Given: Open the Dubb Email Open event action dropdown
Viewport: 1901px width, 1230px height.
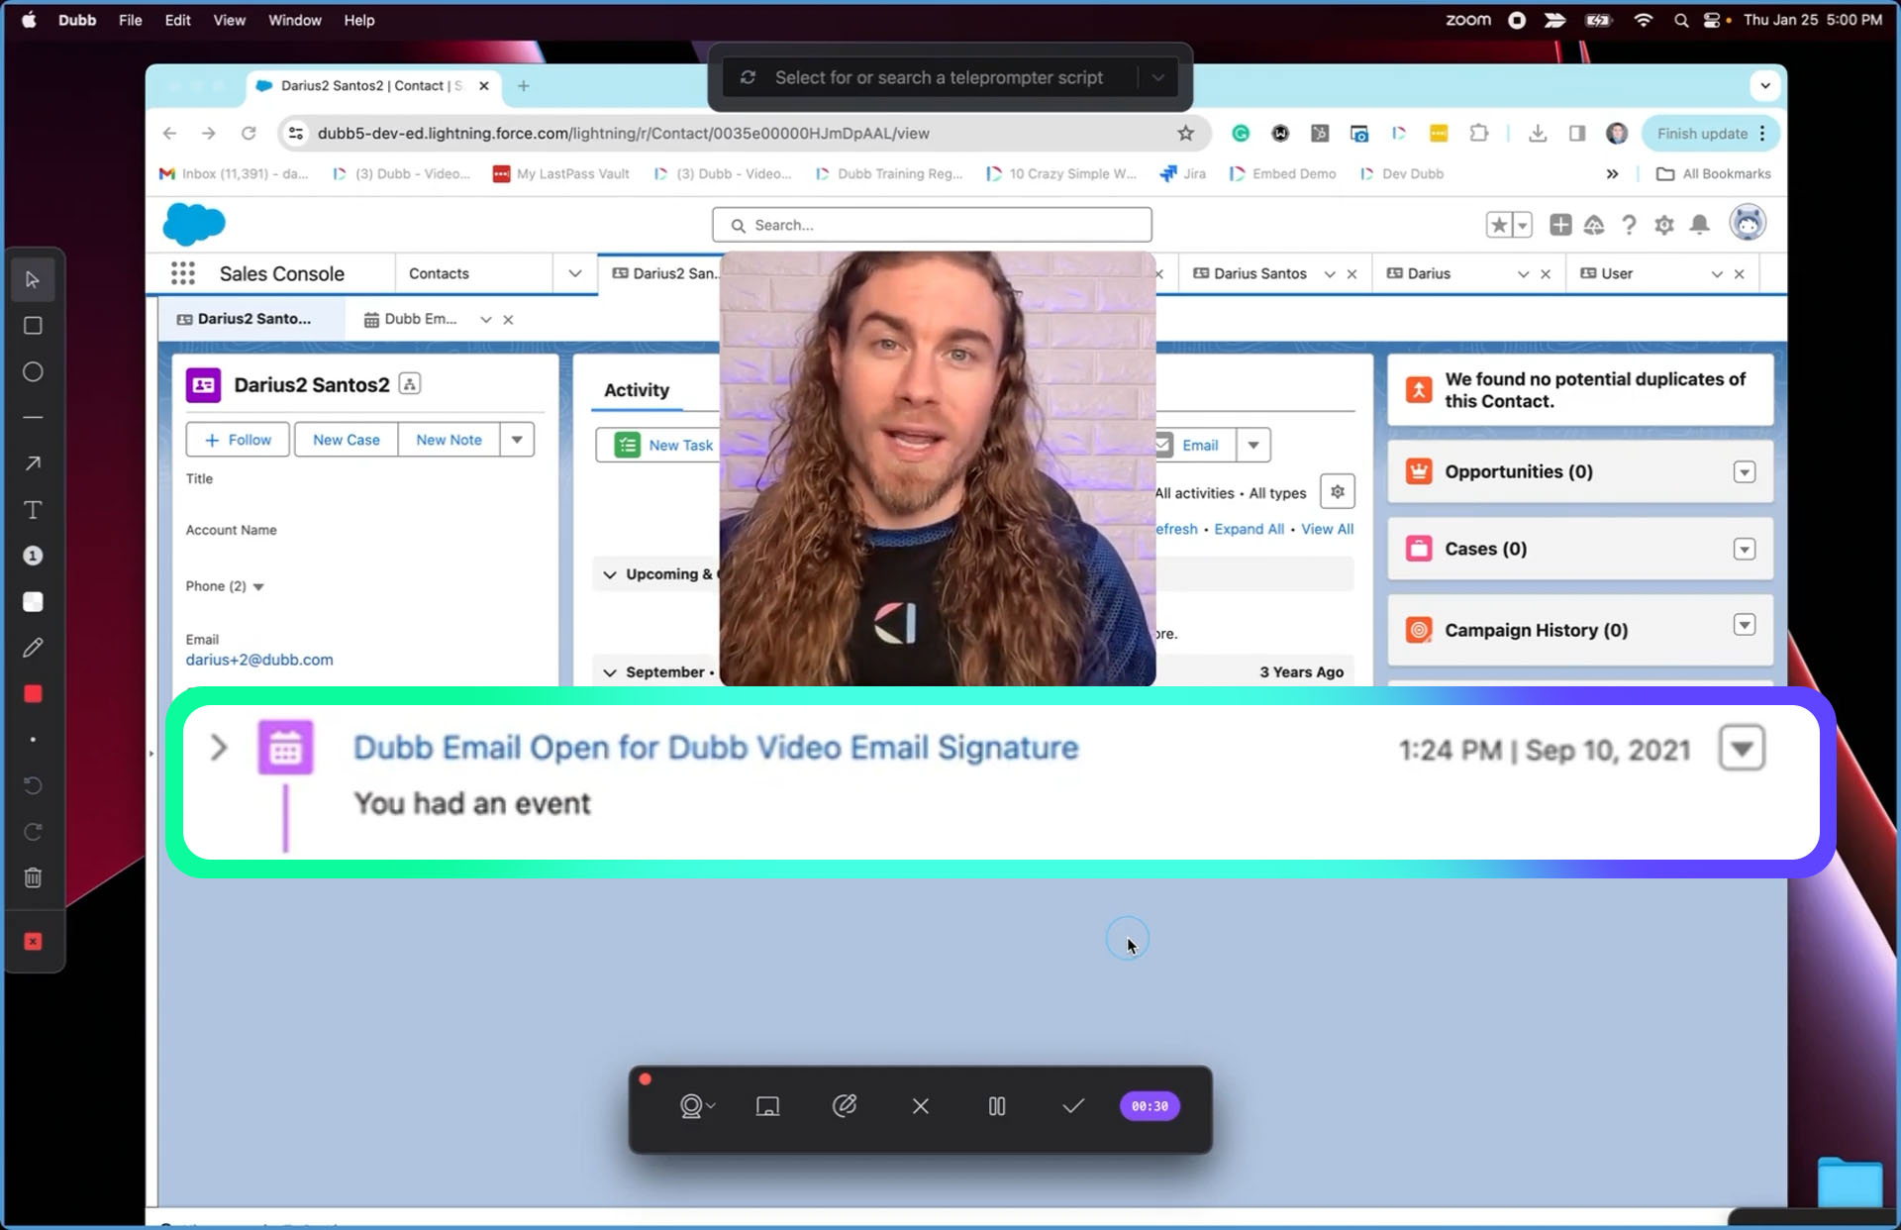Looking at the screenshot, I should pyautogui.click(x=1743, y=748).
